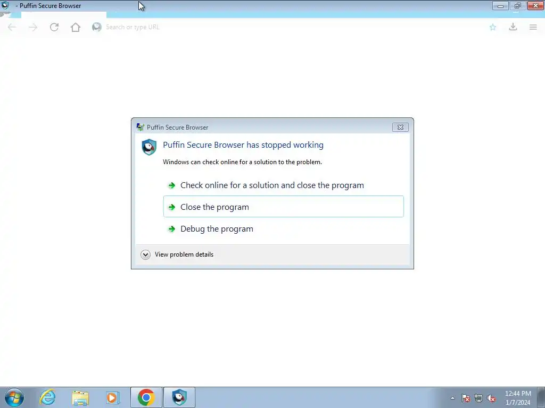Select the blank browser tab
This screenshot has width=545, height=408.
tap(64, 15)
